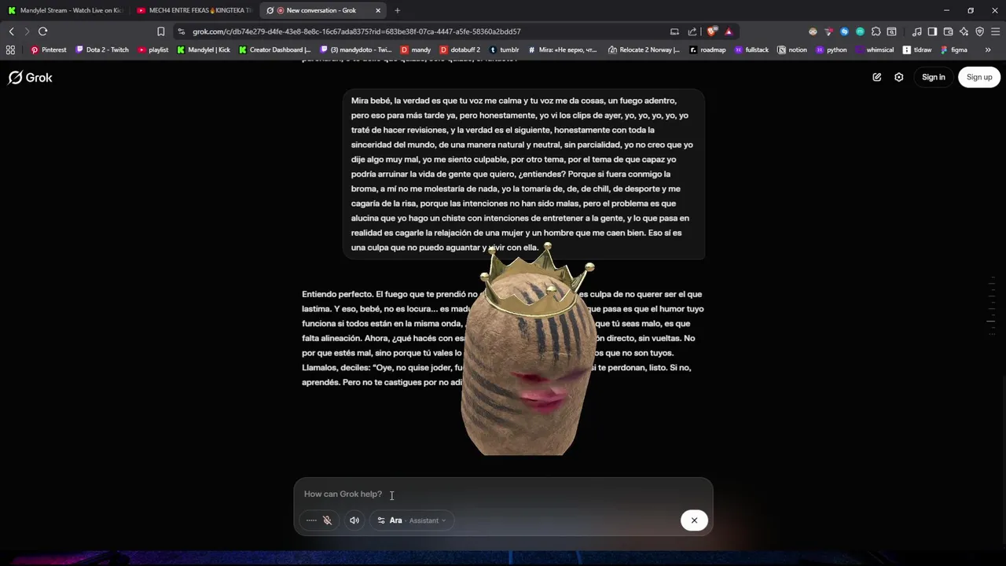
Task: Open the whimsical bookmark
Action: click(x=875, y=50)
